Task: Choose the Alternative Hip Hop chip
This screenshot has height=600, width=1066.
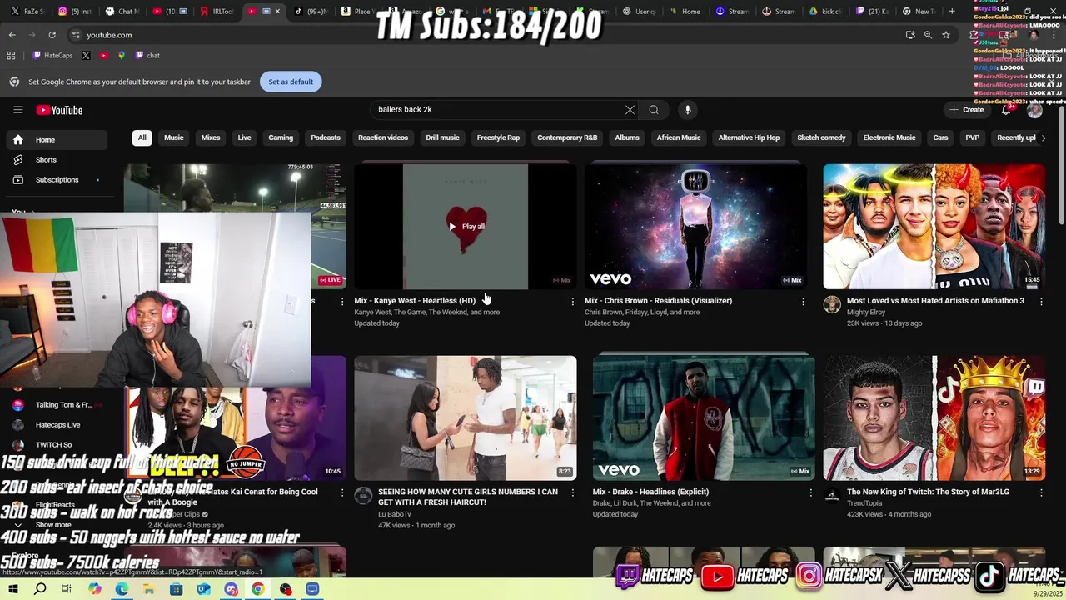Action: click(749, 137)
